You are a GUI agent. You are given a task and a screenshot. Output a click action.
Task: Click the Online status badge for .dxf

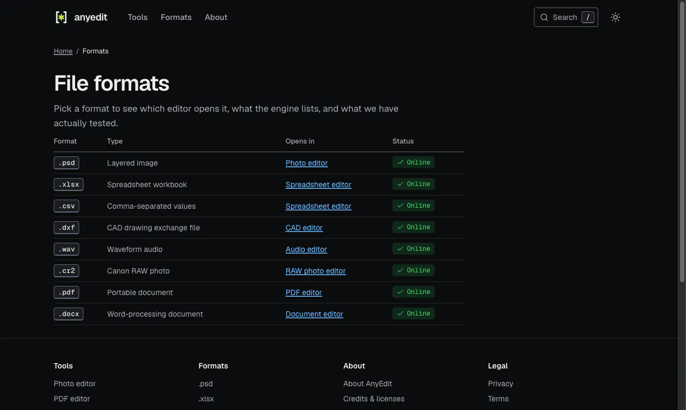pyautogui.click(x=413, y=227)
